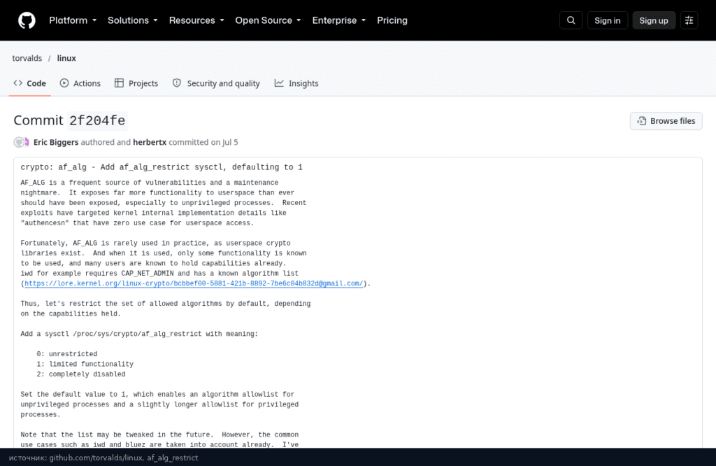Screen dimensions: 716x466
Task: Click the line starting 'Fortunately, AF_ALG is rarely used'
Action: (x=155, y=243)
